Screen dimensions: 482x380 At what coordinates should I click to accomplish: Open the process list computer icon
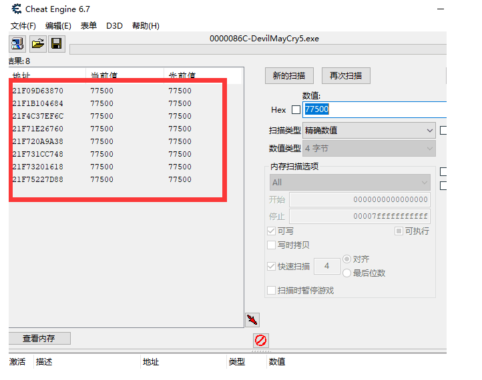coord(17,44)
